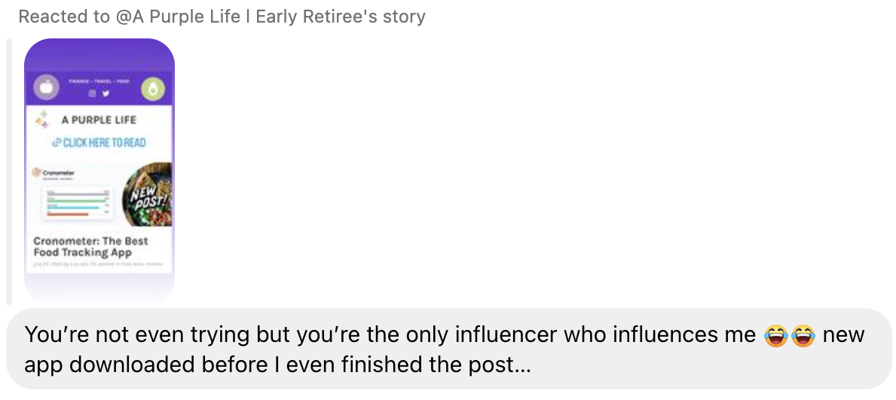Viewport: 896px width, 400px height.
Task: Click the 'Reacted to @A Purple Life' story label
Action: click(222, 16)
